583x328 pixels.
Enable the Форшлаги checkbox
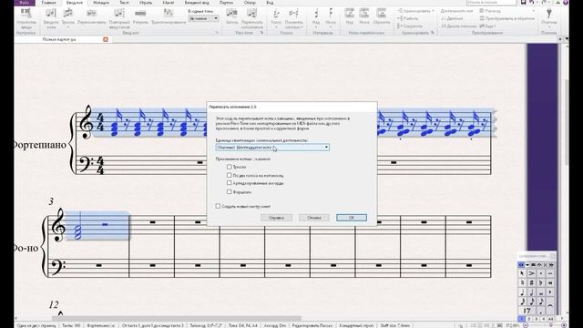pos(229,192)
